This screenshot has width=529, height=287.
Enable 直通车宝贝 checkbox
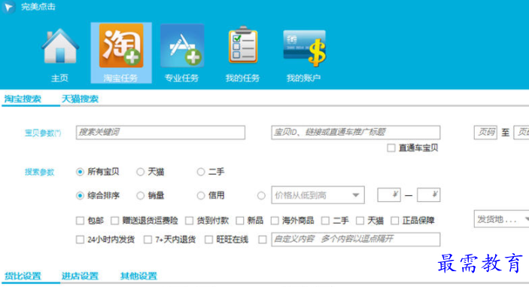point(391,148)
